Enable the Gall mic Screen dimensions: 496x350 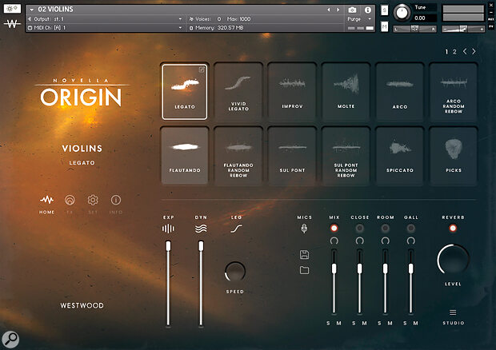(411, 228)
